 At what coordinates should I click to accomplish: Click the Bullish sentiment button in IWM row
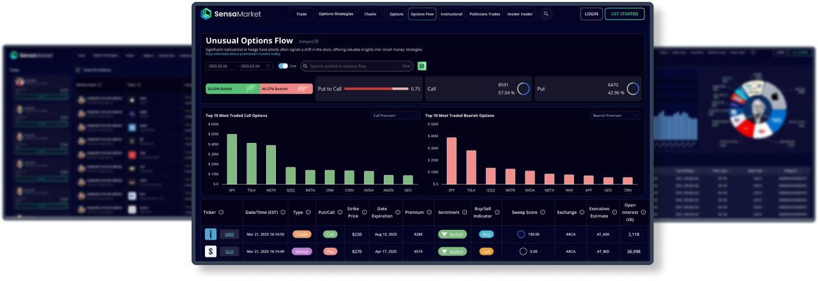tap(453, 234)
